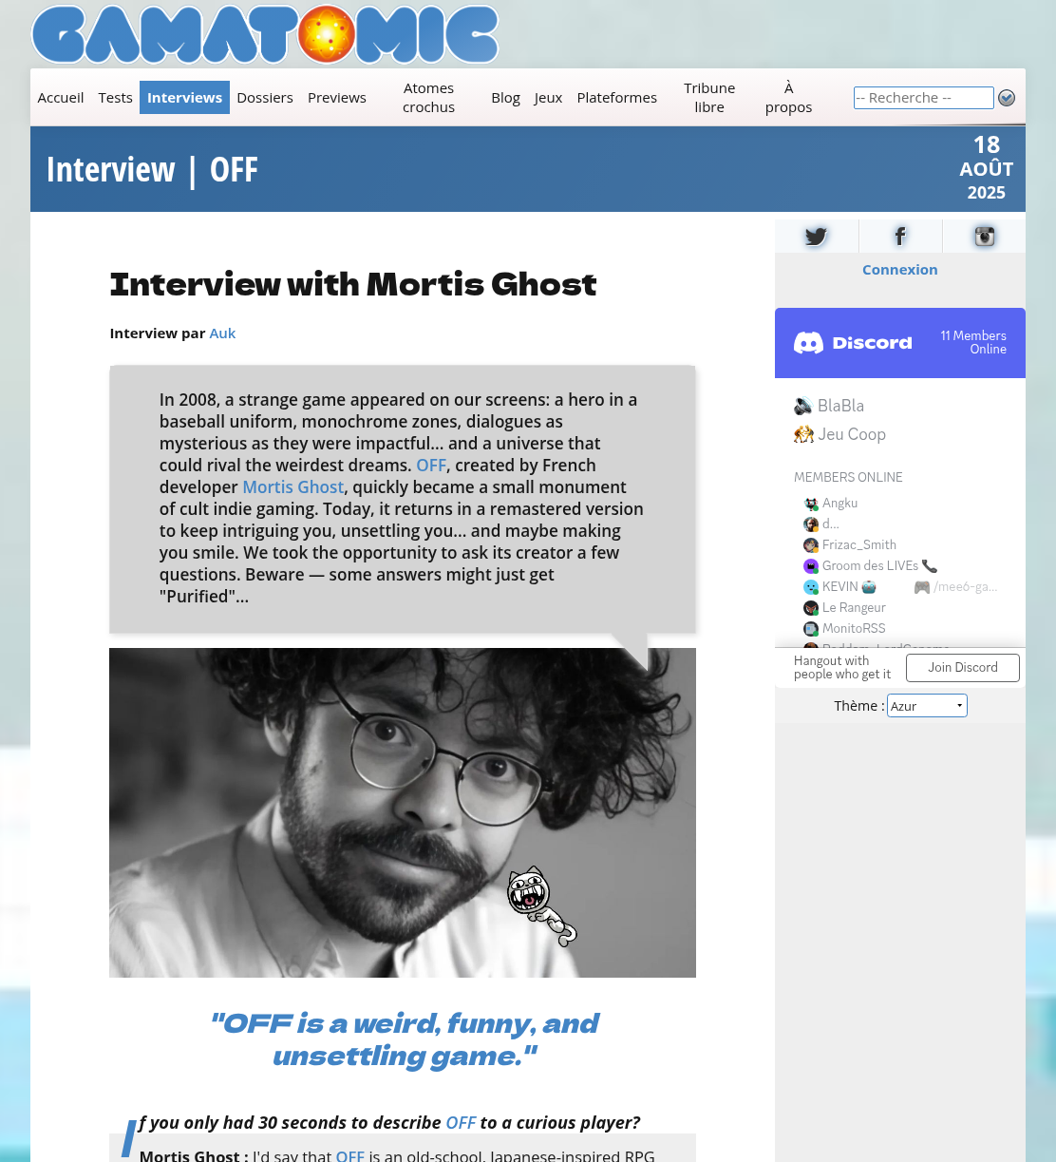The image size is (1056, 1162).
Task: Open author Auk's profile link
Action: click(x=222, y=333)
